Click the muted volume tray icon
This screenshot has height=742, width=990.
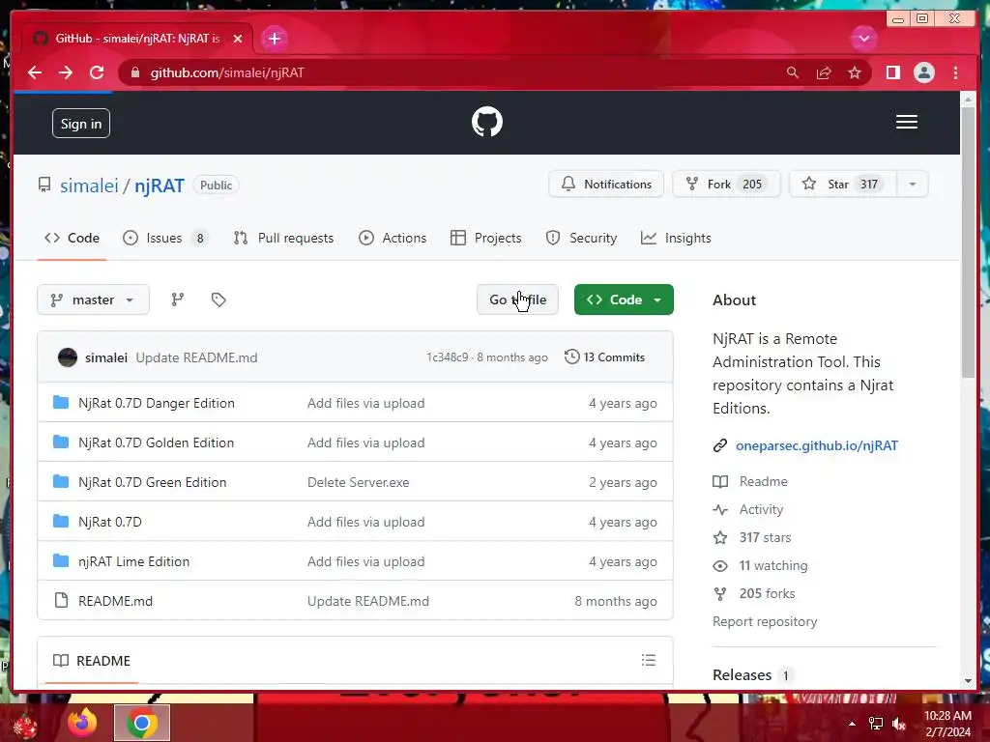(899, 724)
